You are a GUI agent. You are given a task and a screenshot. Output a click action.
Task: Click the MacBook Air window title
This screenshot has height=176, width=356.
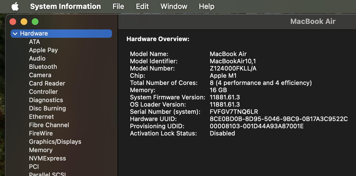[313, 22]
